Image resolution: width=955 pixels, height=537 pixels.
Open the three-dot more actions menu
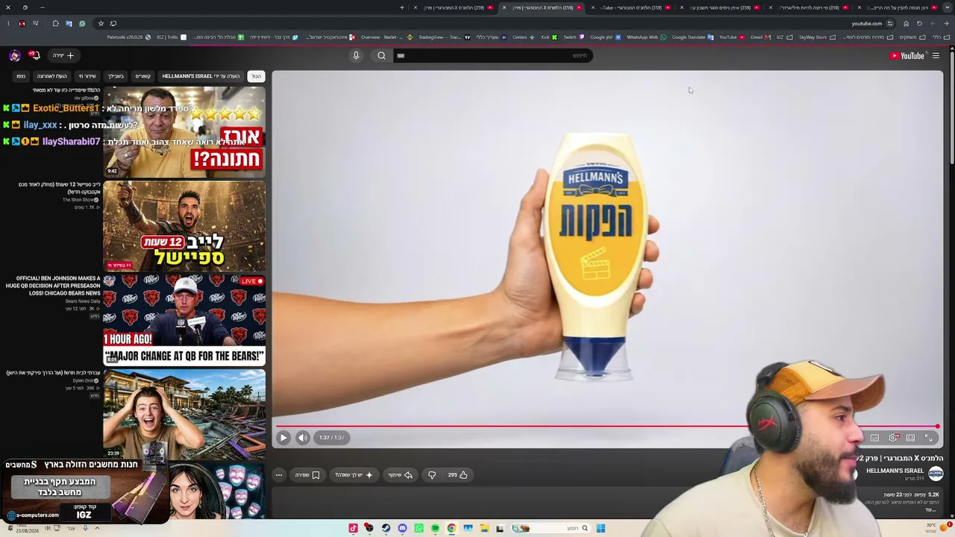coord(279,475)
